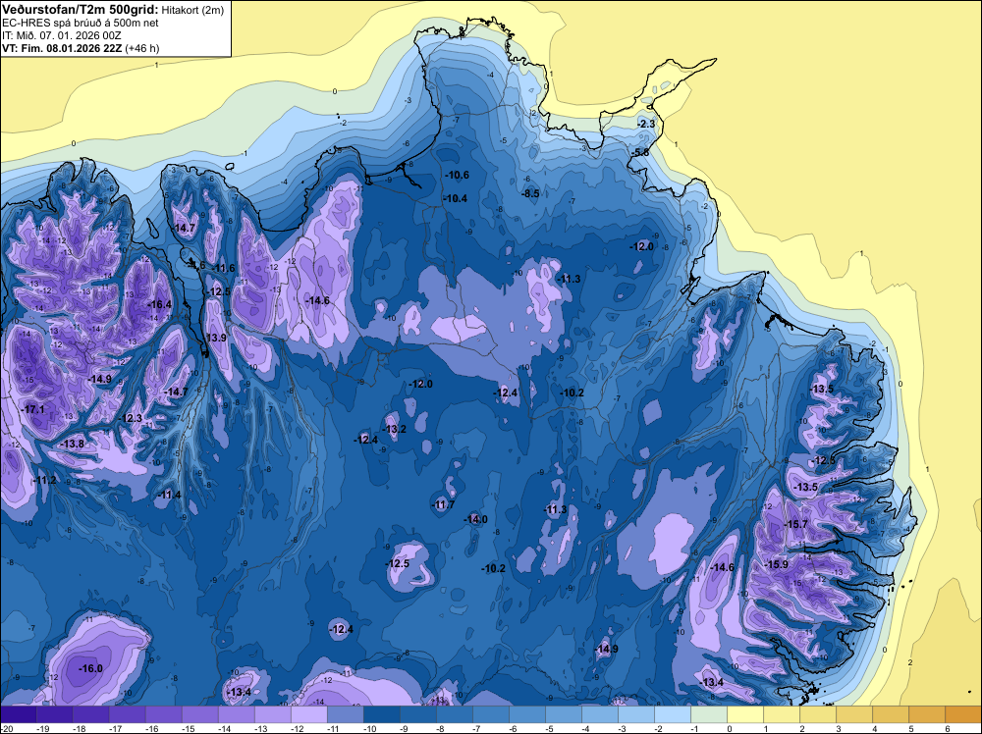
Task: Select the -2 legend color swatch
Action: tap(673, 714)
